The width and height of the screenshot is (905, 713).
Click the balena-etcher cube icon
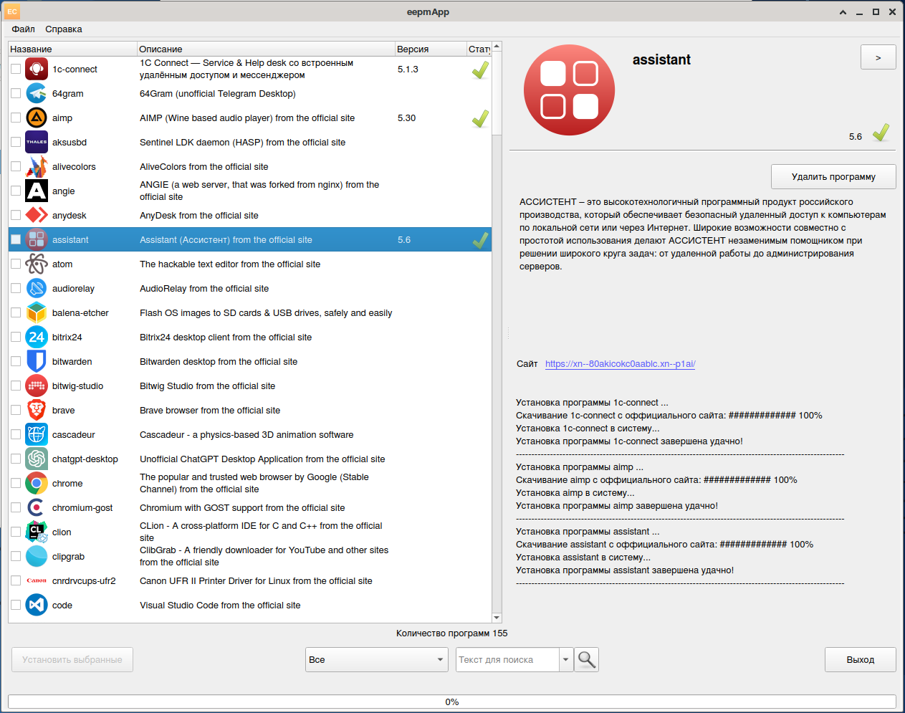pos(37,313)
